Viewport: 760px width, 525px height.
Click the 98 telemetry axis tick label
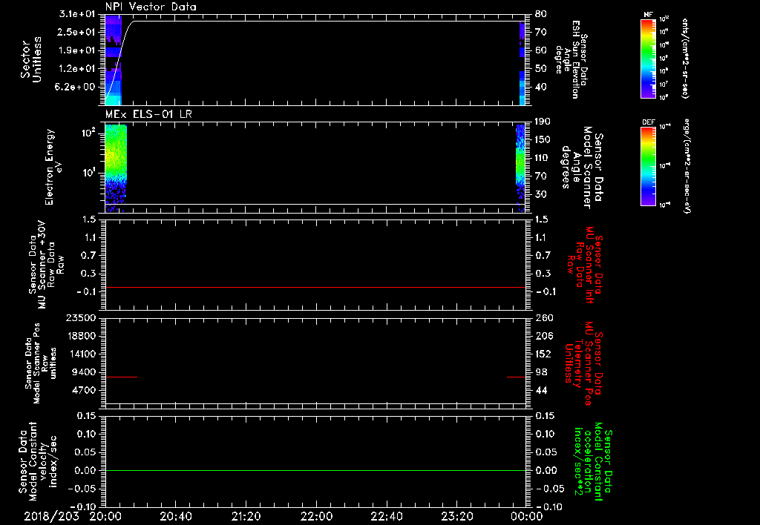[x=541, y=372]
